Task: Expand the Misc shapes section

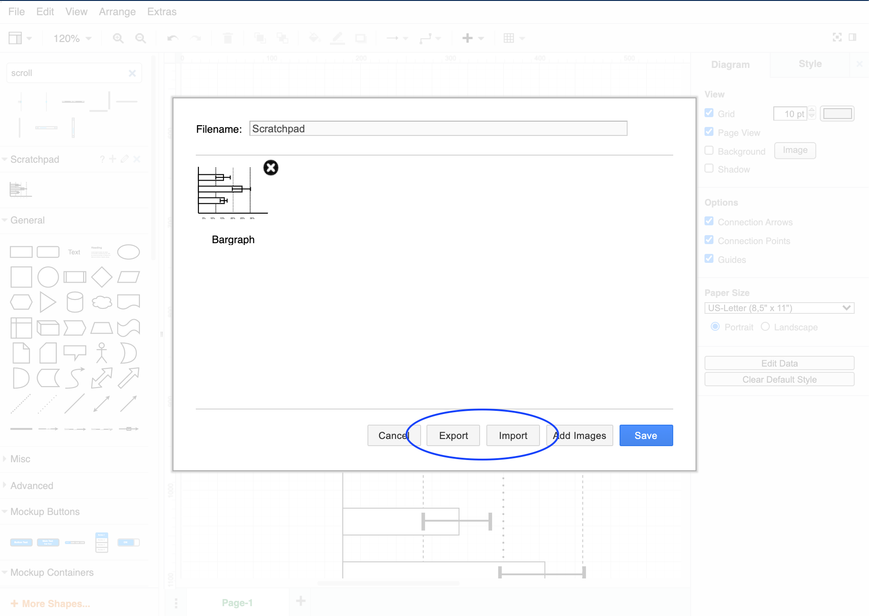Action: [x=20, y=459]
